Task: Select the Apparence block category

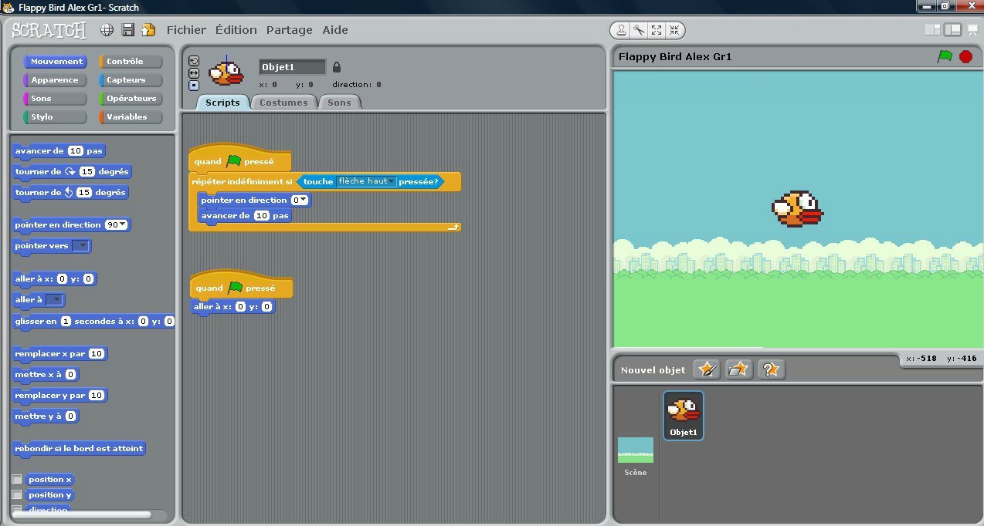Action: click(x=55, y=80)
